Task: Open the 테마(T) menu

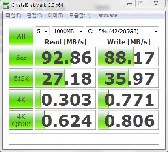Action: pyautogui.click(x=56, y=16)
